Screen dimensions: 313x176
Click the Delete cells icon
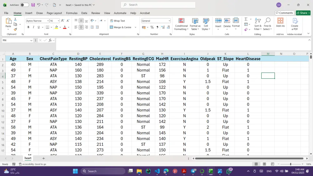click(x=227, y=21)
